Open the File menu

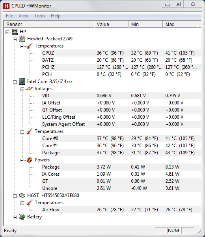[x=9, y=16]
